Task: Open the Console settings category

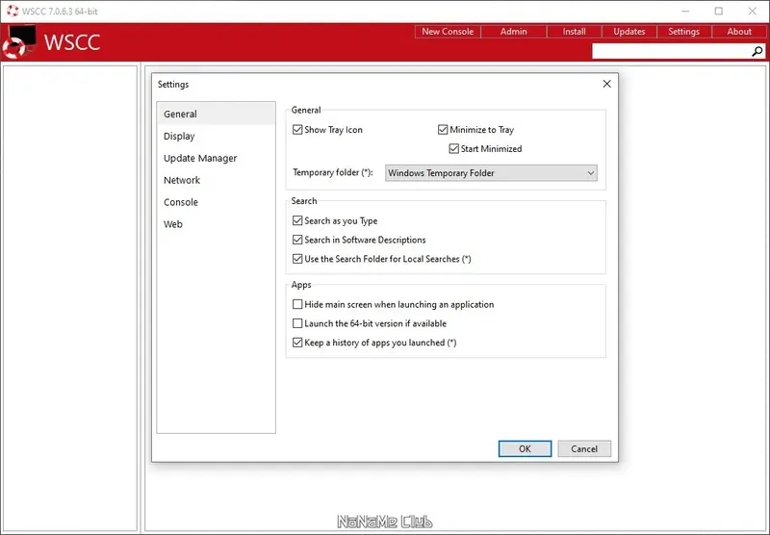Action: coord(216,202)
